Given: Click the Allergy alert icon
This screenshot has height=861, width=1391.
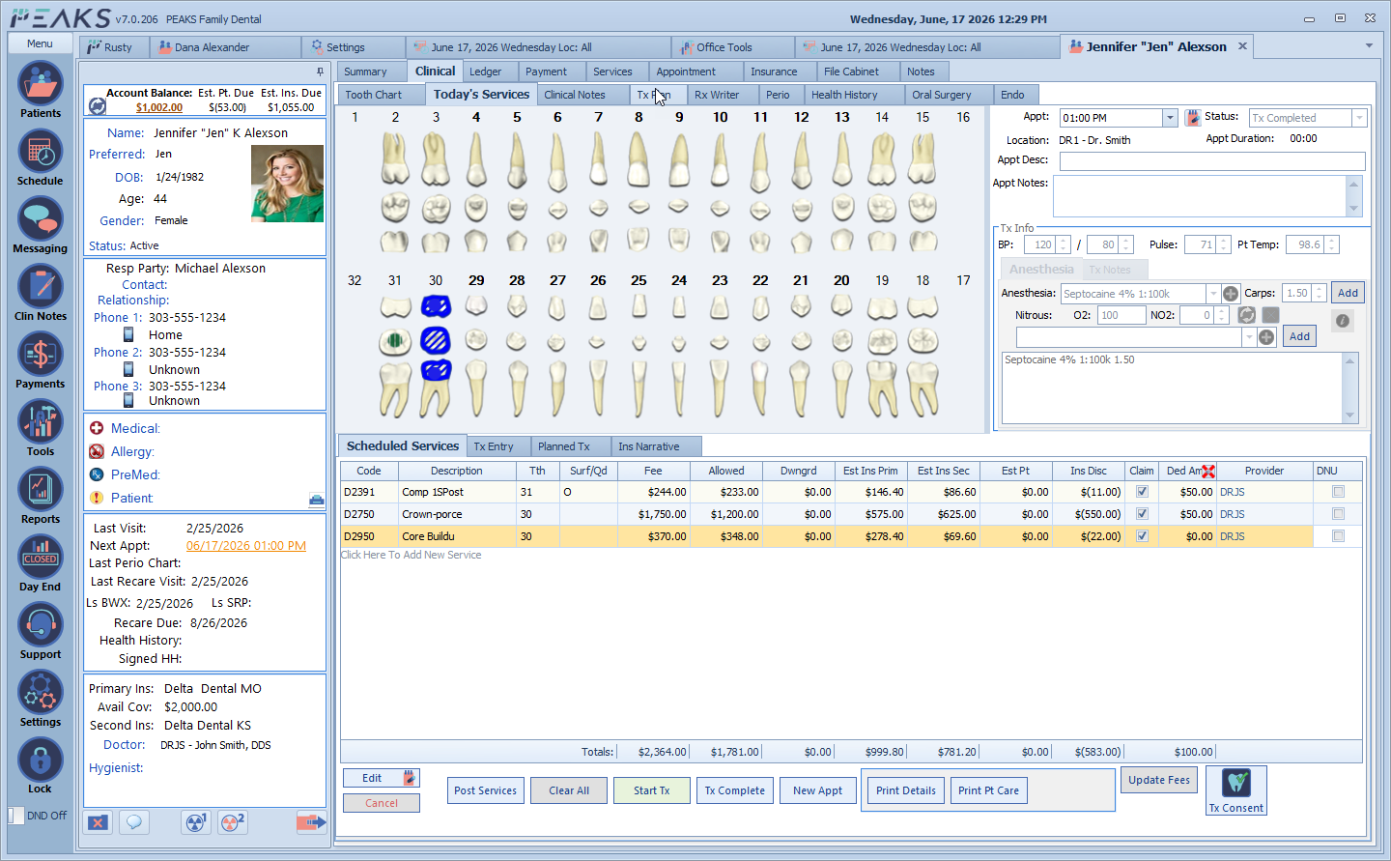Looking at the screenshot, I should coord(97,451).
